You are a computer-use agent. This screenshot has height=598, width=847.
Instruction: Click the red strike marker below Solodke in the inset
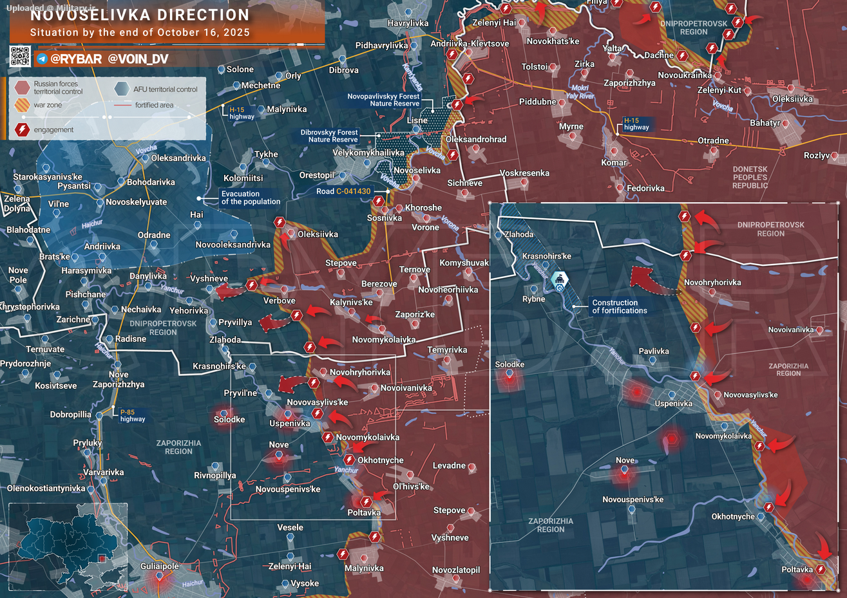point(509,378)
